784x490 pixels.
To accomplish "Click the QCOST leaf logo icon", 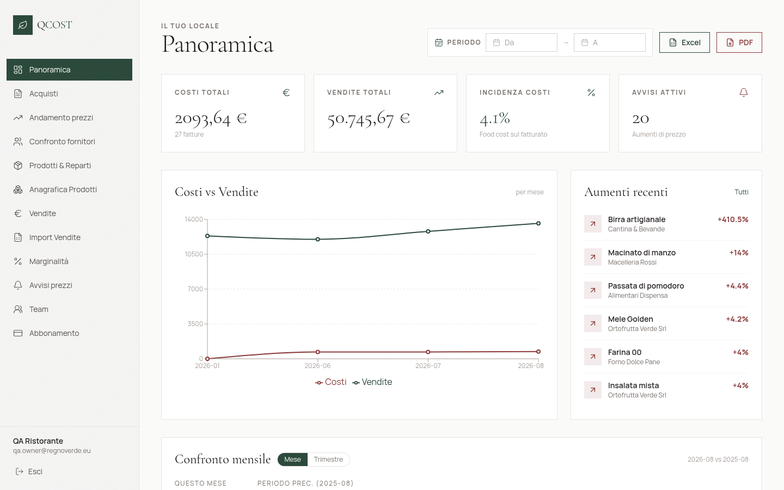I will point(23,25).
